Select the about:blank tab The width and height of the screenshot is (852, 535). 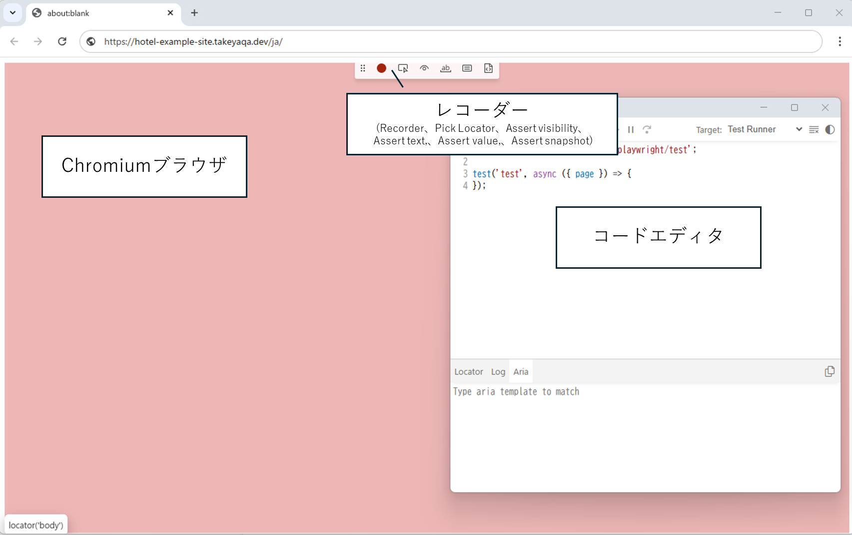click(x=103, y=13)
